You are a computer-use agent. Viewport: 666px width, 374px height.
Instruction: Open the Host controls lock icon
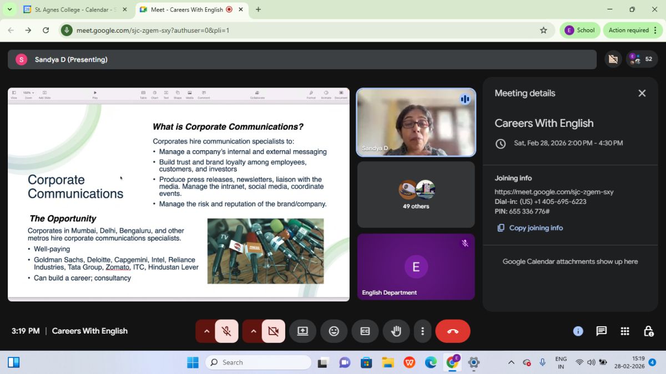point(648,331)
